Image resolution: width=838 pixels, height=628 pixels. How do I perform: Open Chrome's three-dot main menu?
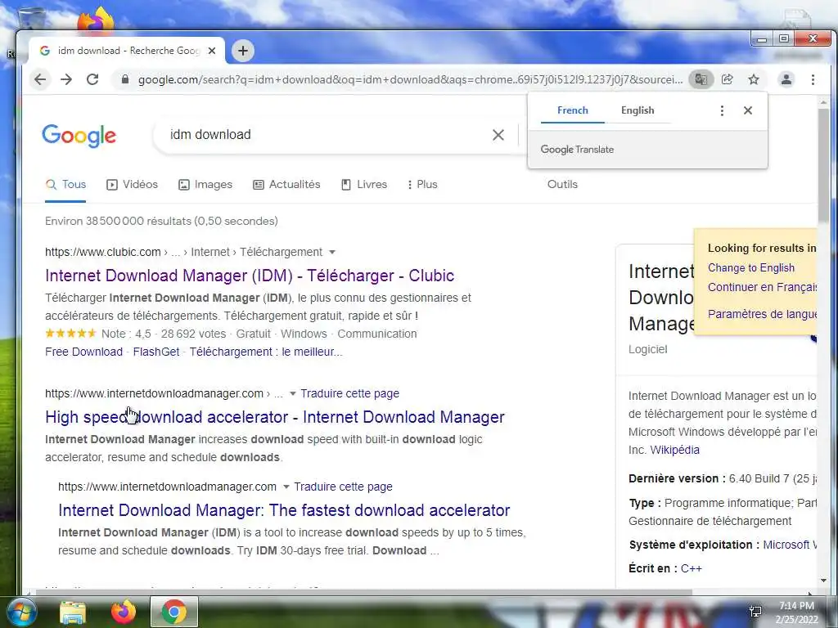813,79
